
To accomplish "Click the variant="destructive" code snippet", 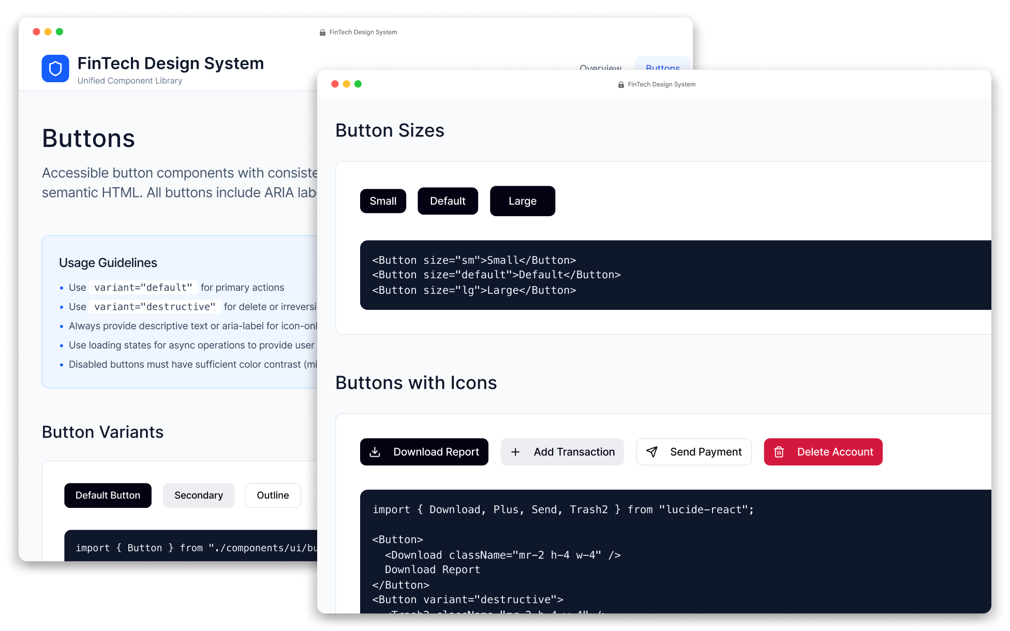I will [155, 307].
